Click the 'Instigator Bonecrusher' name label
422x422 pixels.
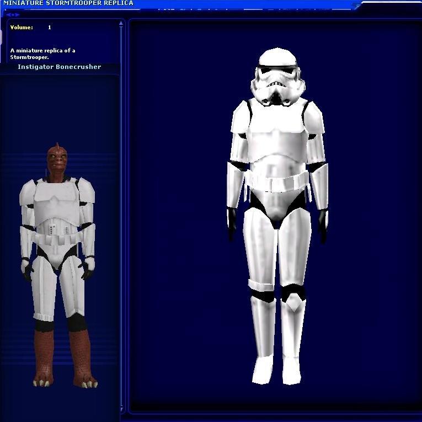coord(60,67)
